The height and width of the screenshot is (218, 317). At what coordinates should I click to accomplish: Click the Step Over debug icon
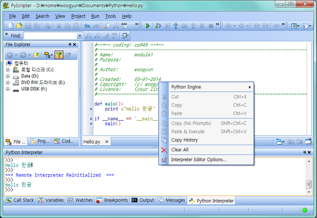(184, 26)
